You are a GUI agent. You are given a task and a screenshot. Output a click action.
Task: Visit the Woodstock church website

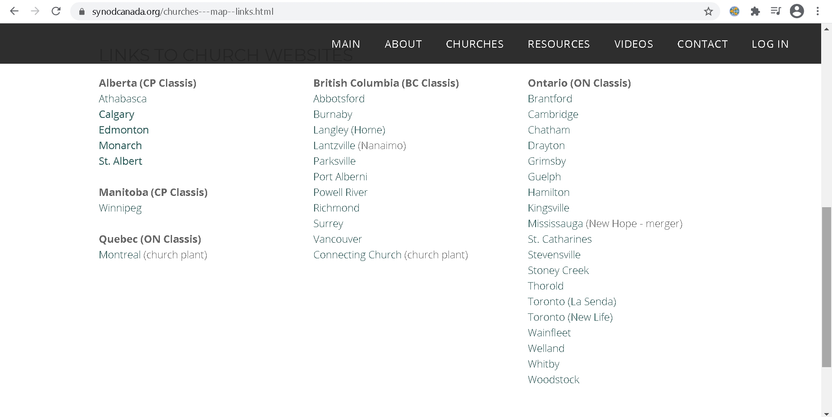click(x=553, y=379)
